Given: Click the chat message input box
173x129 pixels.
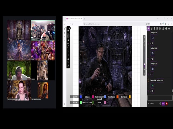Looking at the screenshot, I should (x=160, y=98).
